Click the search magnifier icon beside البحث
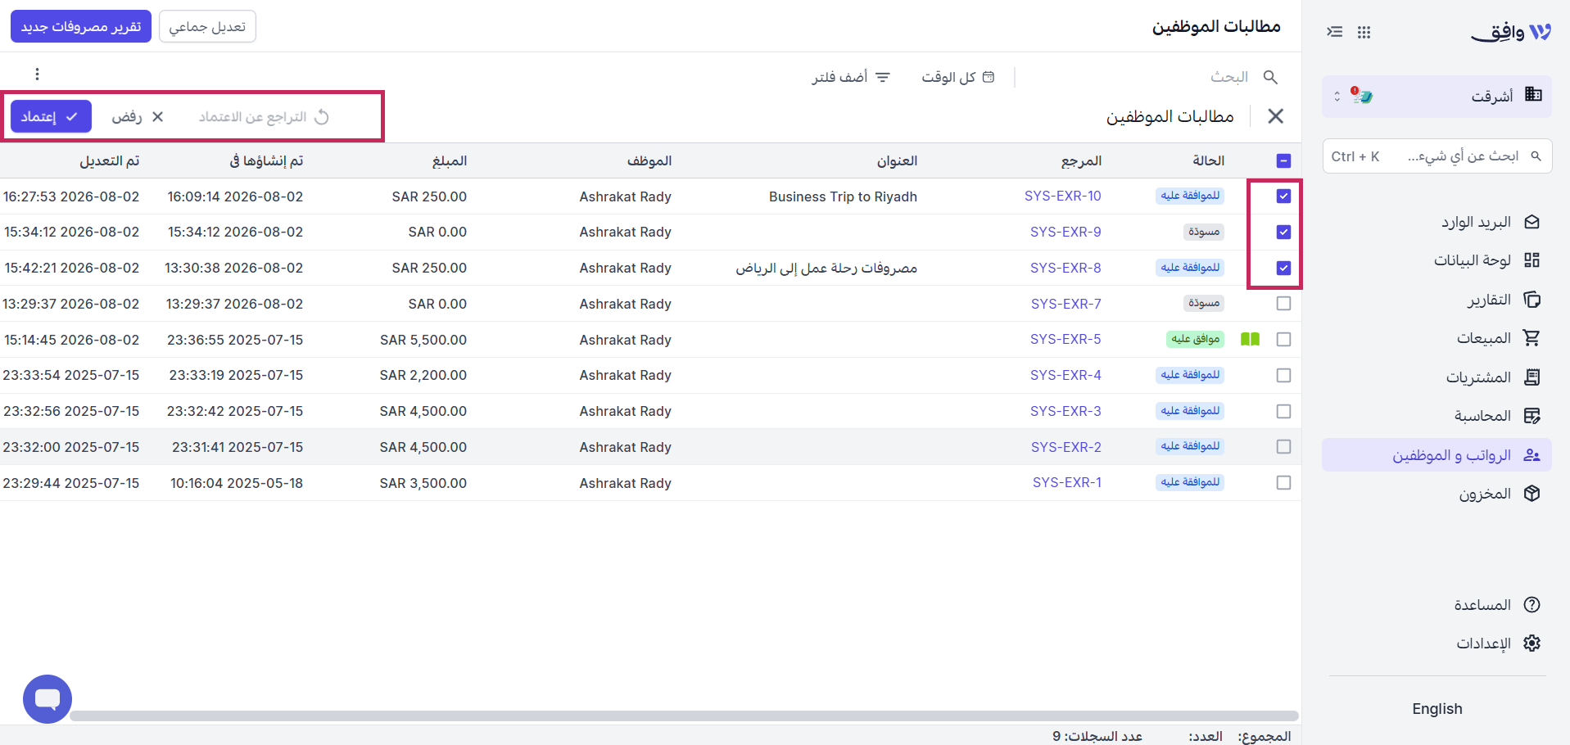The width and height of the screenshot is (1570, 745). (x=1270, y=77)
